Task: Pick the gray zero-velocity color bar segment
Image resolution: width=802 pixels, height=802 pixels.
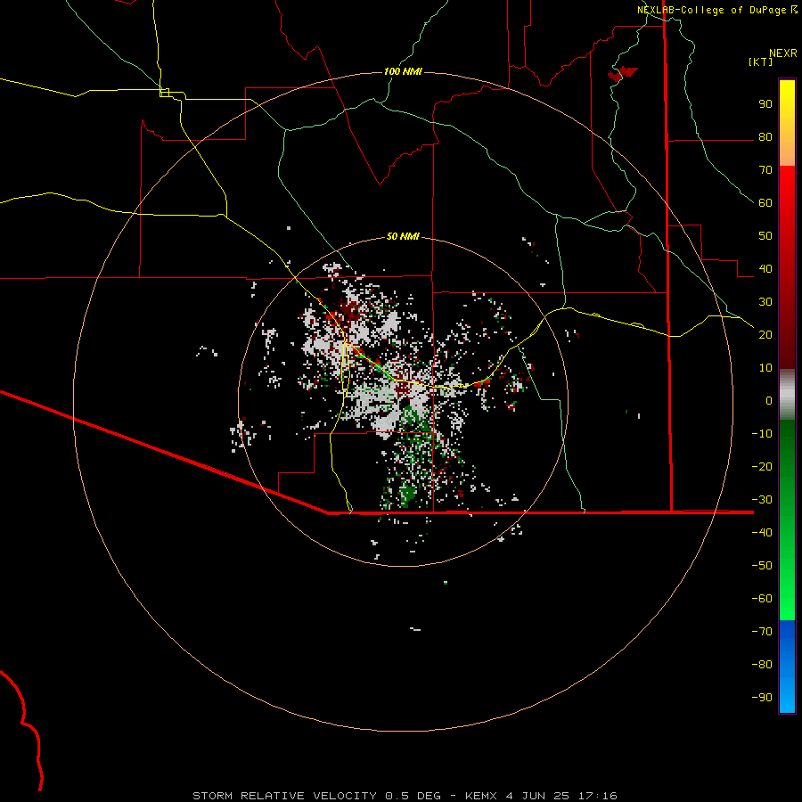Action: tap(787, 394)
